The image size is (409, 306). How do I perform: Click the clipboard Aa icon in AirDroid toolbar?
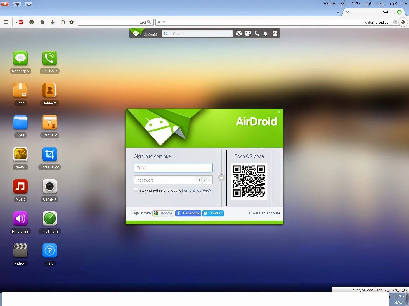pos(275,34)
